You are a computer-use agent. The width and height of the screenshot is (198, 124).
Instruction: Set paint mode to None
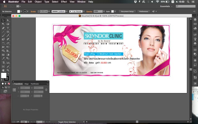tap(9, 84)
